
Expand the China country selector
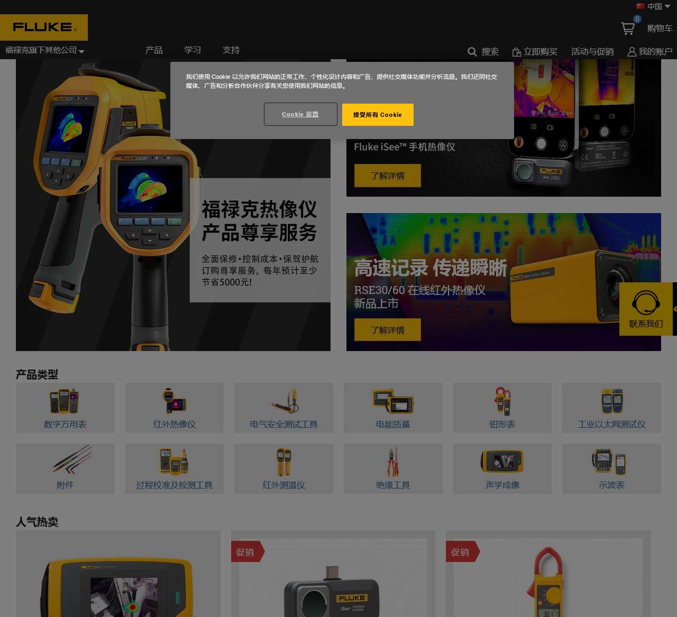click(654, 6)
